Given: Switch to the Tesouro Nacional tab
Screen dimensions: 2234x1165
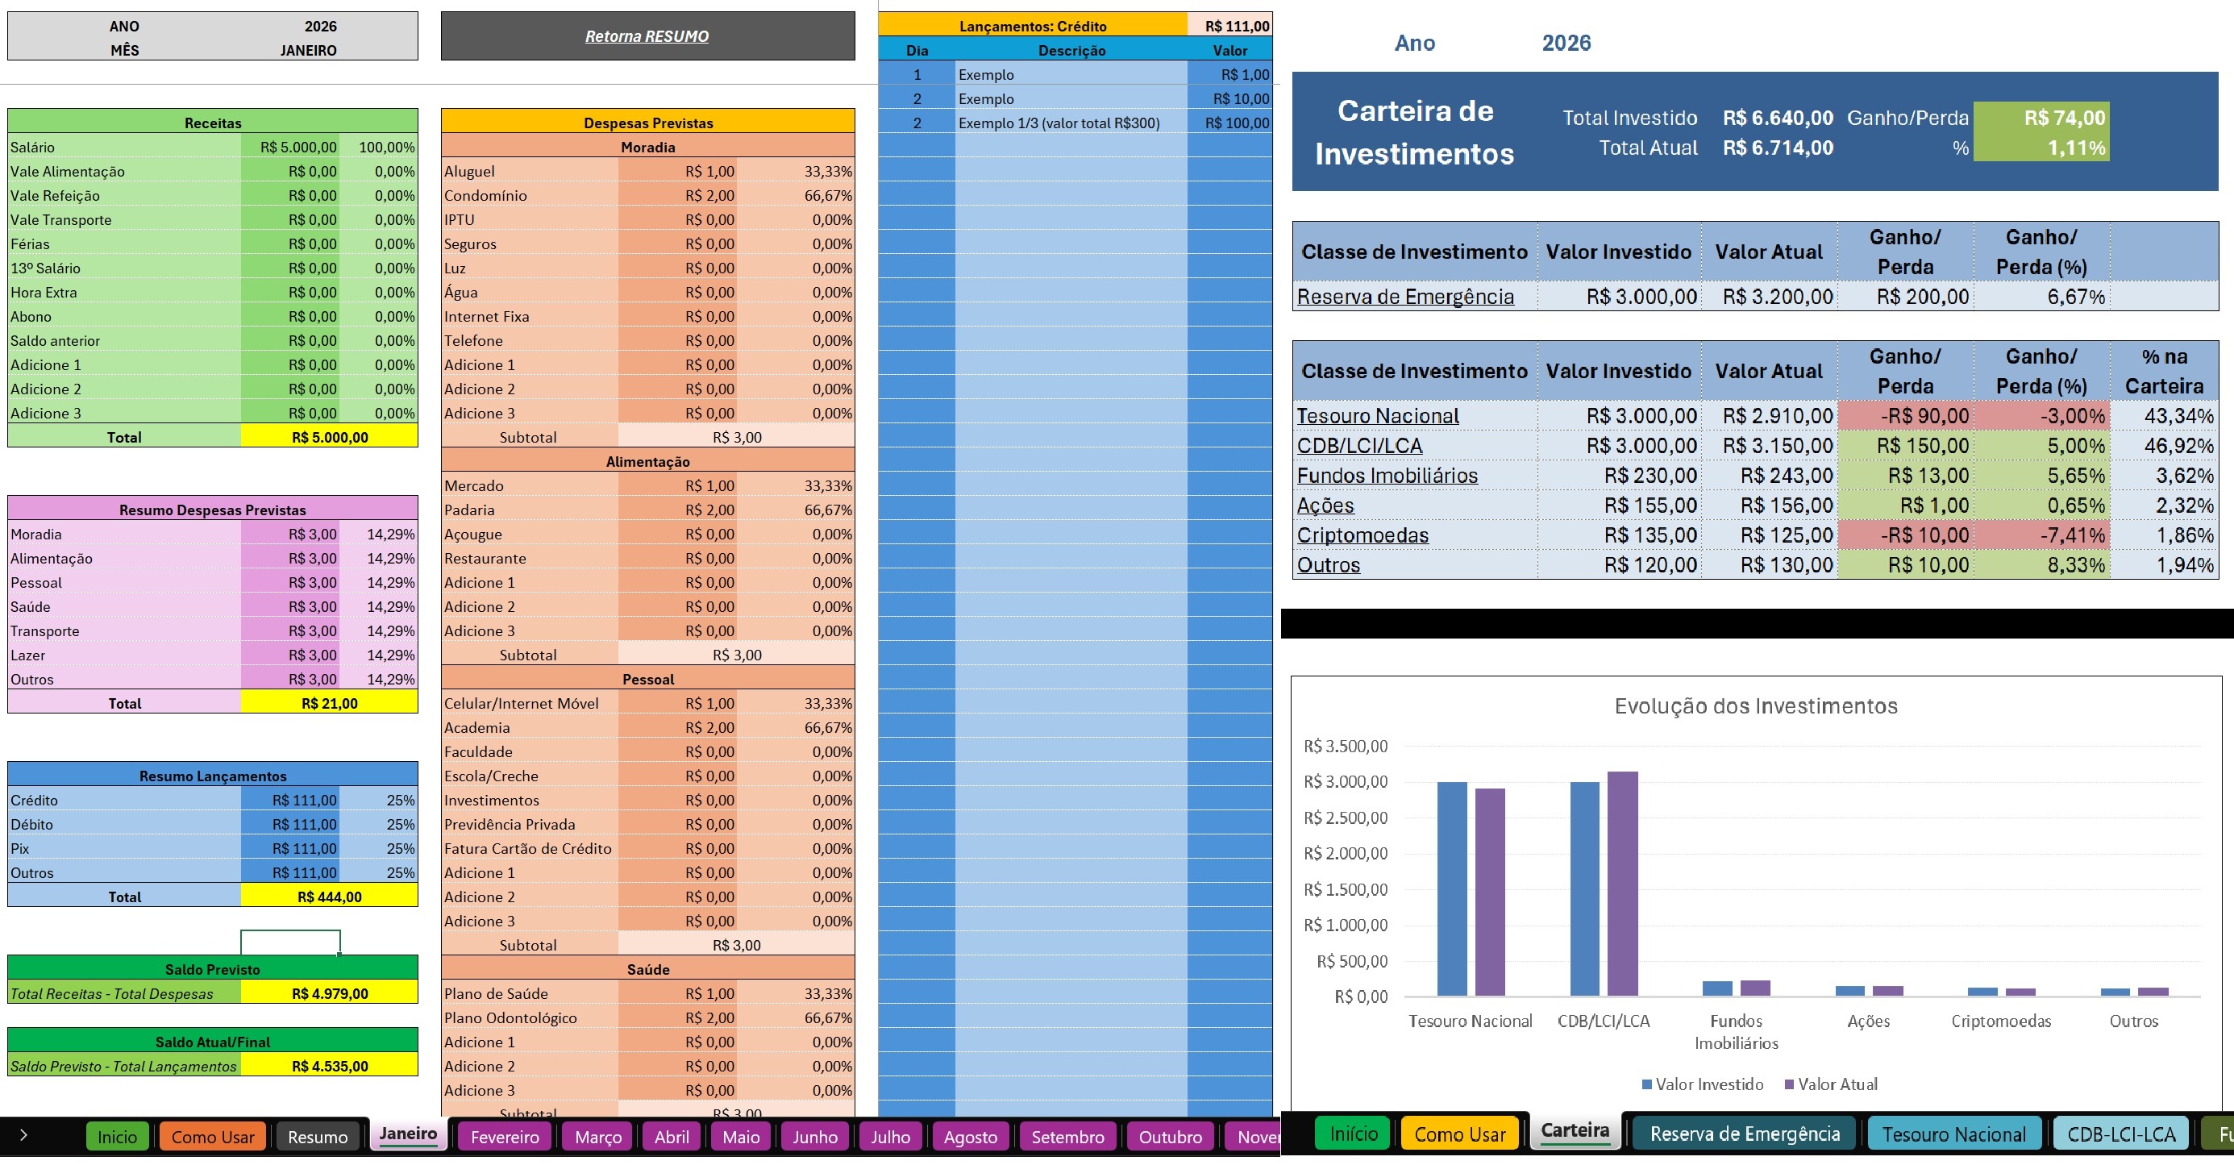Looking at the screenshot, I should (x=1954, y=1134).
